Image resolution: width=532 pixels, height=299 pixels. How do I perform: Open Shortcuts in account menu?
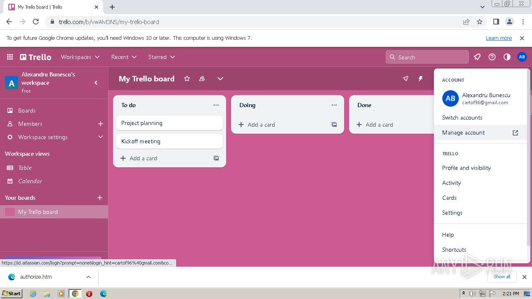[x=480, y=250]
